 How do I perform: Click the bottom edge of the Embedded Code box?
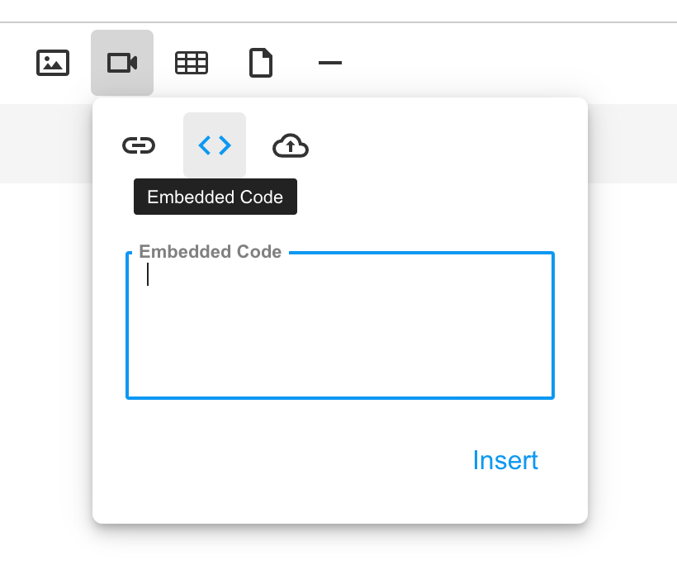(x=340, y=398)
